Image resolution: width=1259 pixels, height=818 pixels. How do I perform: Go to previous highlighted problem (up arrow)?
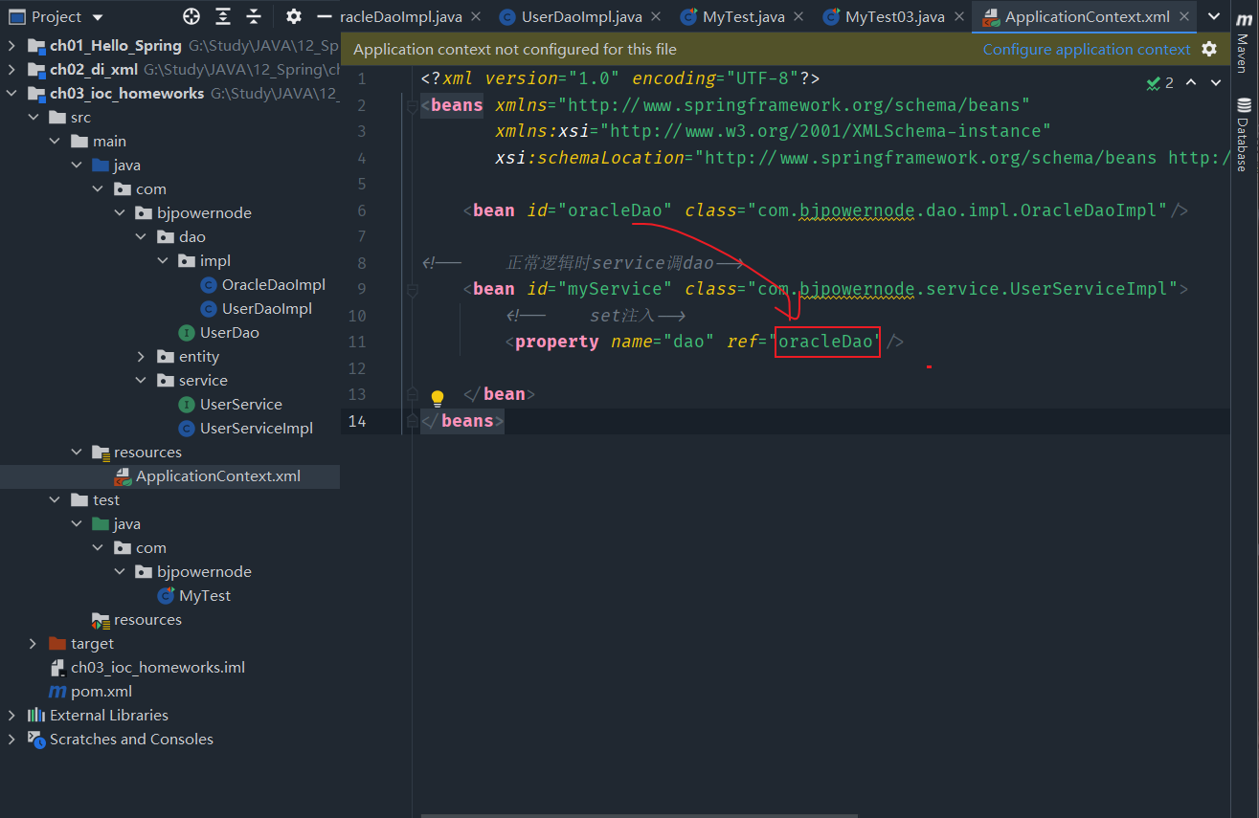coord(1191,83)
